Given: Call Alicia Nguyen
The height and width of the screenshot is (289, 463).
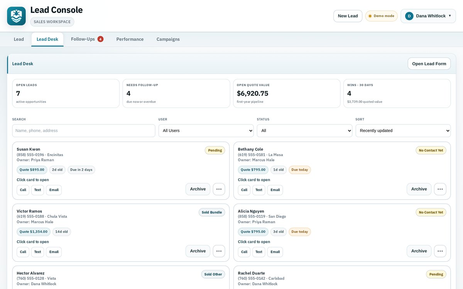Looking at the screenshot, I should pyautogui.click(x=244, y=252).
